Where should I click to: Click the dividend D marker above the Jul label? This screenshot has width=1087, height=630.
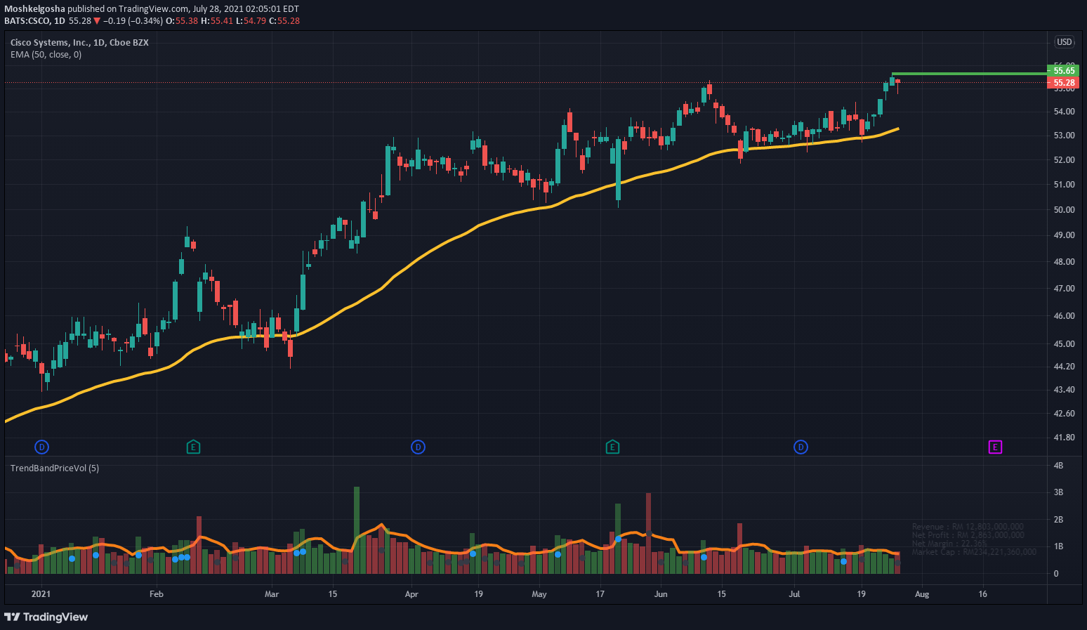pyautogui.click(x=801, y=447)
